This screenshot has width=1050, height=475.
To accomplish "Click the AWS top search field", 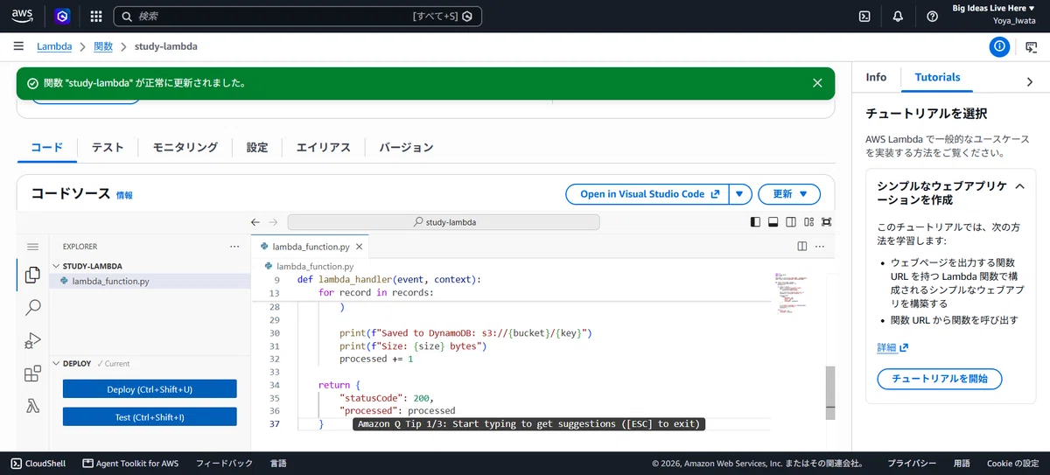I will pyautogui.click(x=297, y=16).
